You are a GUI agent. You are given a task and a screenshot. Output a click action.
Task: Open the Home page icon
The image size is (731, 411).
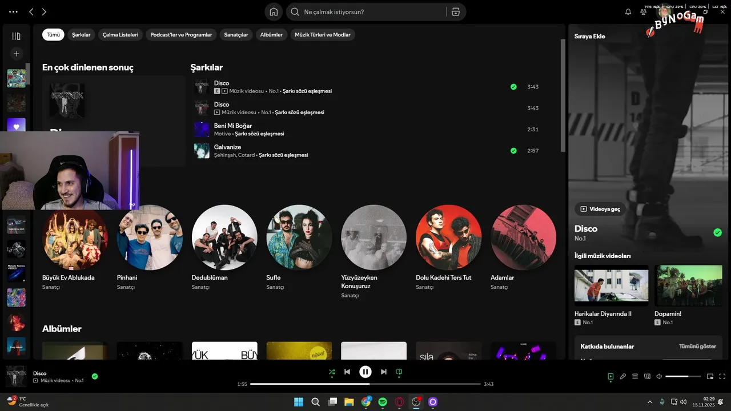pos(274,11)
